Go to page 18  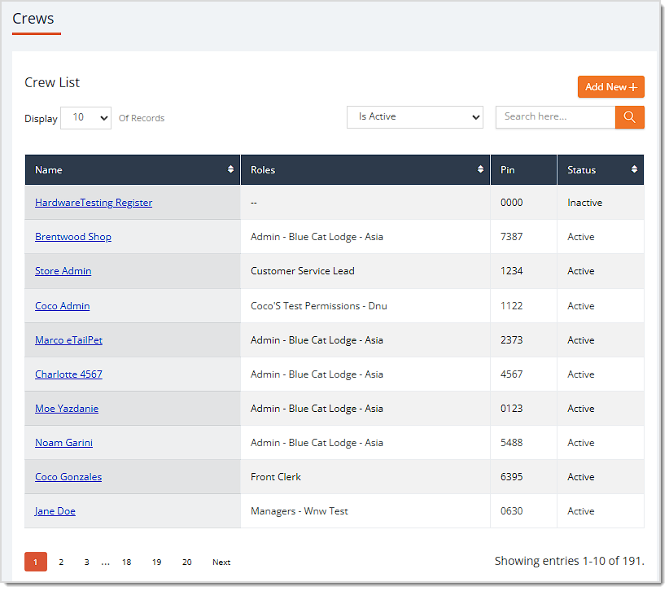pyautogui.click(x=127, y=562)
